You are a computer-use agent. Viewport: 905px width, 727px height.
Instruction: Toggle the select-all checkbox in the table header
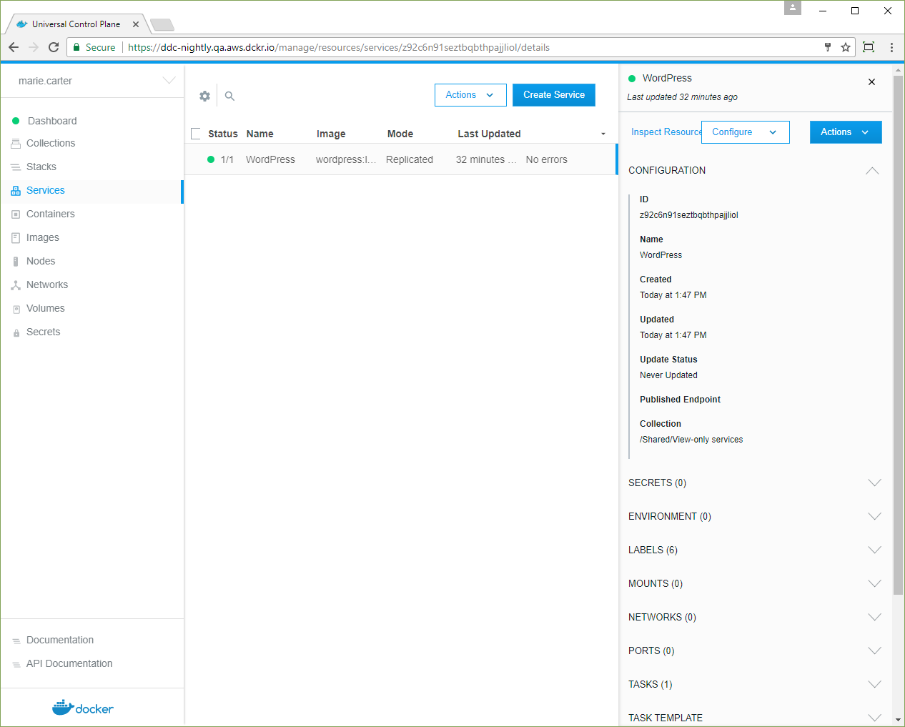[x=196, y=134]
